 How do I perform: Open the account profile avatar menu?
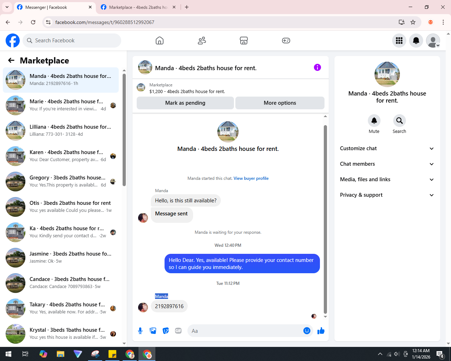point(433,41)
